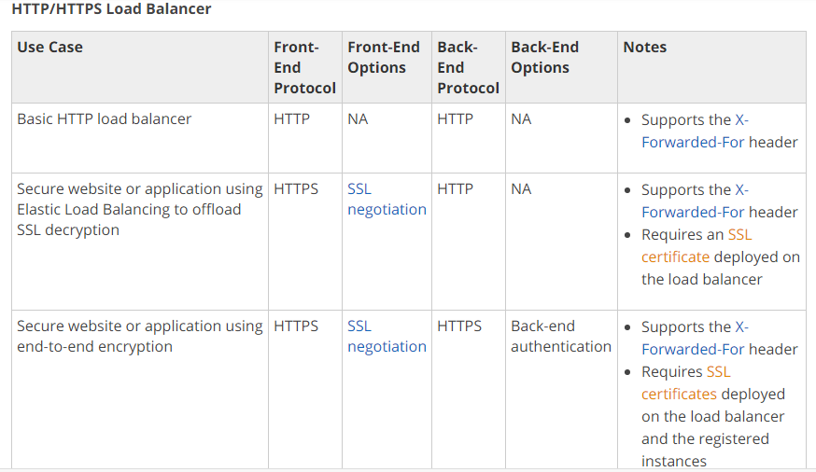Click the HTTP/HTTPS Load Balancer heading
Viewport: 816px width, 472px height.
click(111, 8)
